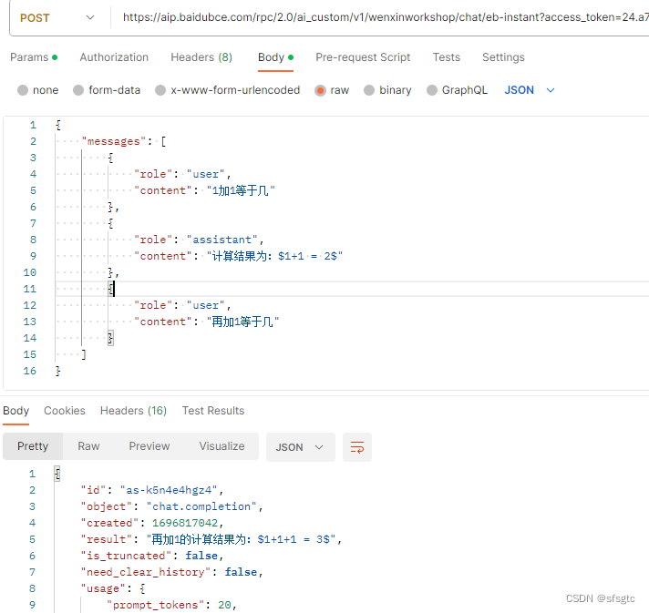Screen dimensions: 649x613
Task: Click the "再加1等于几" content string
Action: point(242,322)
